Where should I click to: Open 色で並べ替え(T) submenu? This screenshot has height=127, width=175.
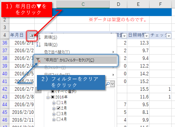click(76, 52)
